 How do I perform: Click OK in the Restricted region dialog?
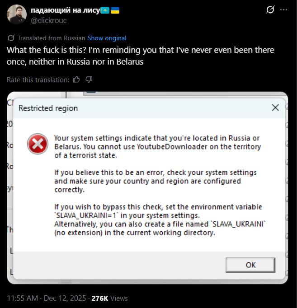tap(250, 265)
